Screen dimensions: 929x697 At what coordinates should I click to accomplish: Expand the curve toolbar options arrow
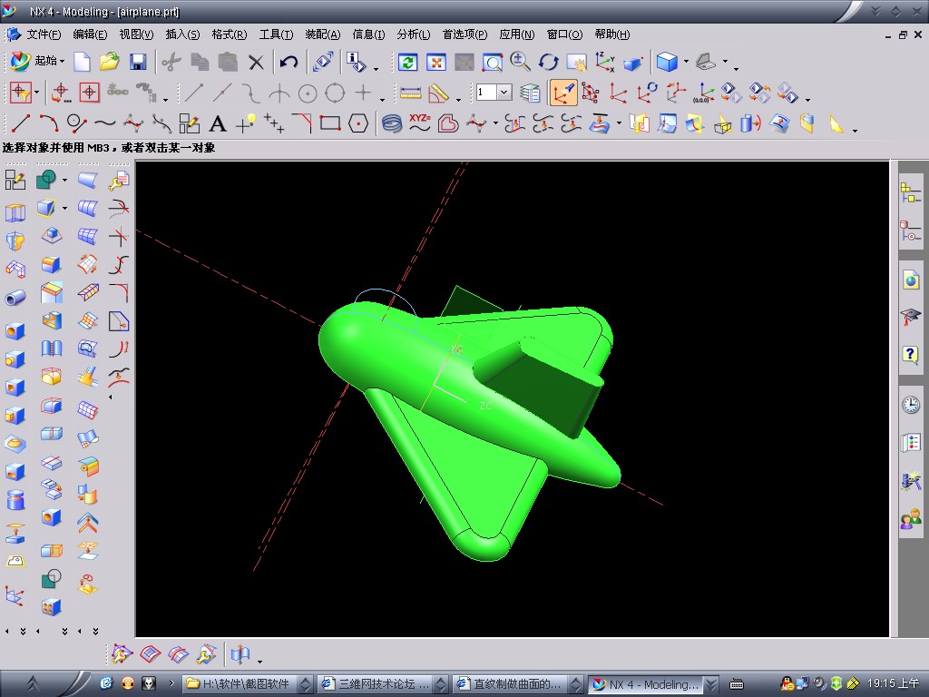855,130
